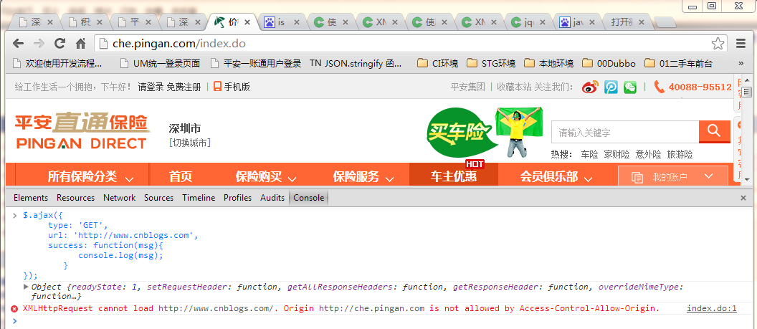Switch to Timeline devtools tab
This screenshot has height=329, width=757.
(x=199, y=198)
